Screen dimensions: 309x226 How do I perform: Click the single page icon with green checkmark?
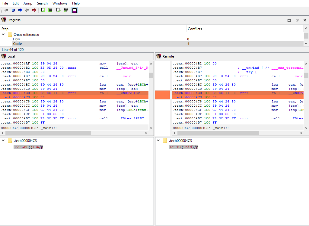59,10
